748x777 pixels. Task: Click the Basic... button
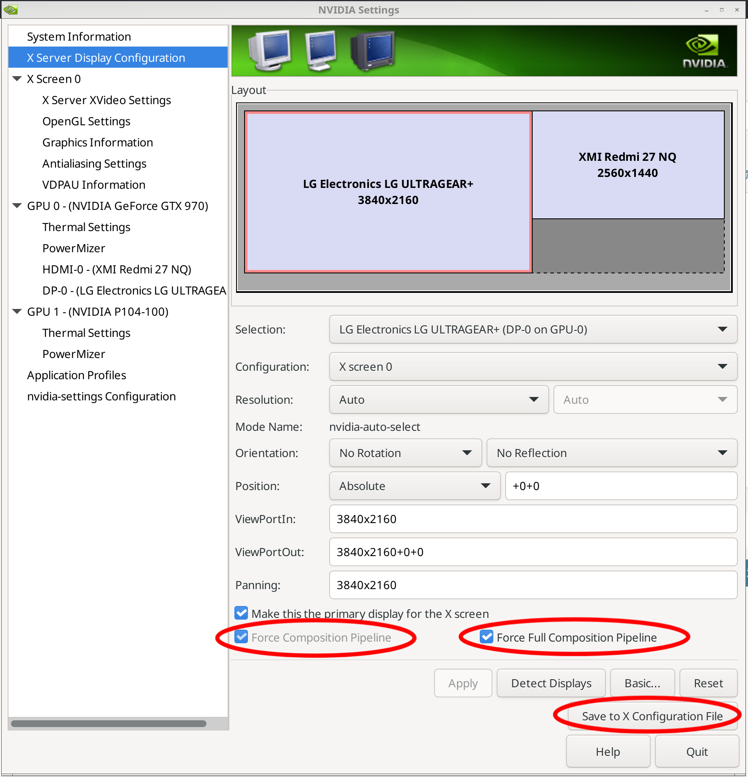tap(642, 683)
